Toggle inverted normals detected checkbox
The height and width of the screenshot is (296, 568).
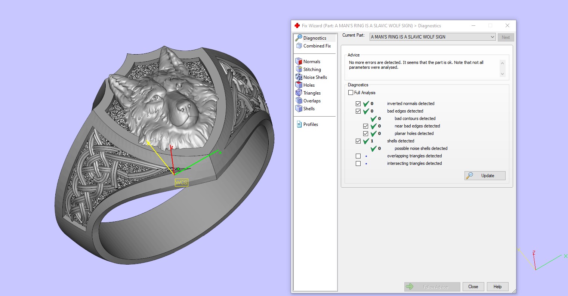point(358,104)
